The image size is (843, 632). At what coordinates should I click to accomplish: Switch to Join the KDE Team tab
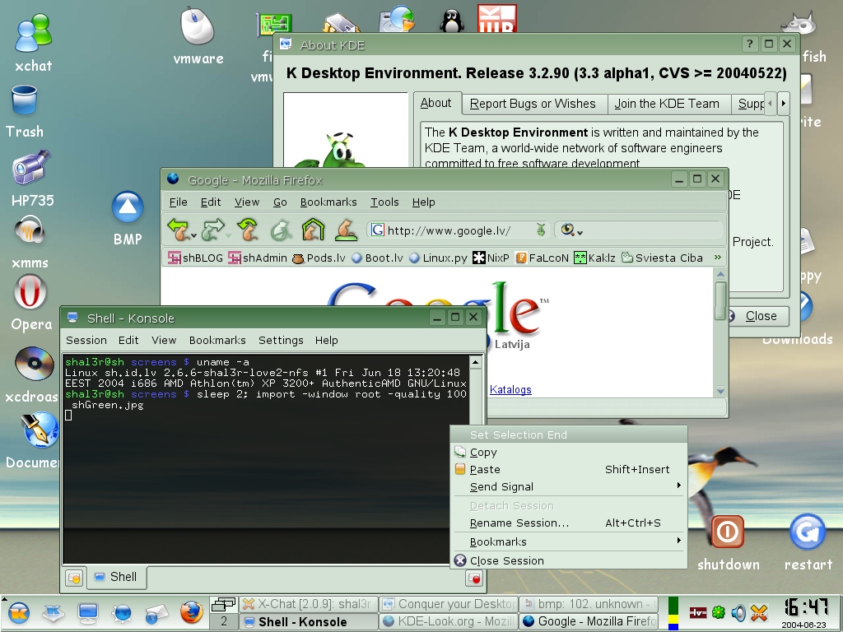[667, 104]
